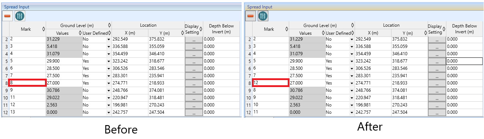Click X value 220.947 in After panel

click(x=373, y=98)
